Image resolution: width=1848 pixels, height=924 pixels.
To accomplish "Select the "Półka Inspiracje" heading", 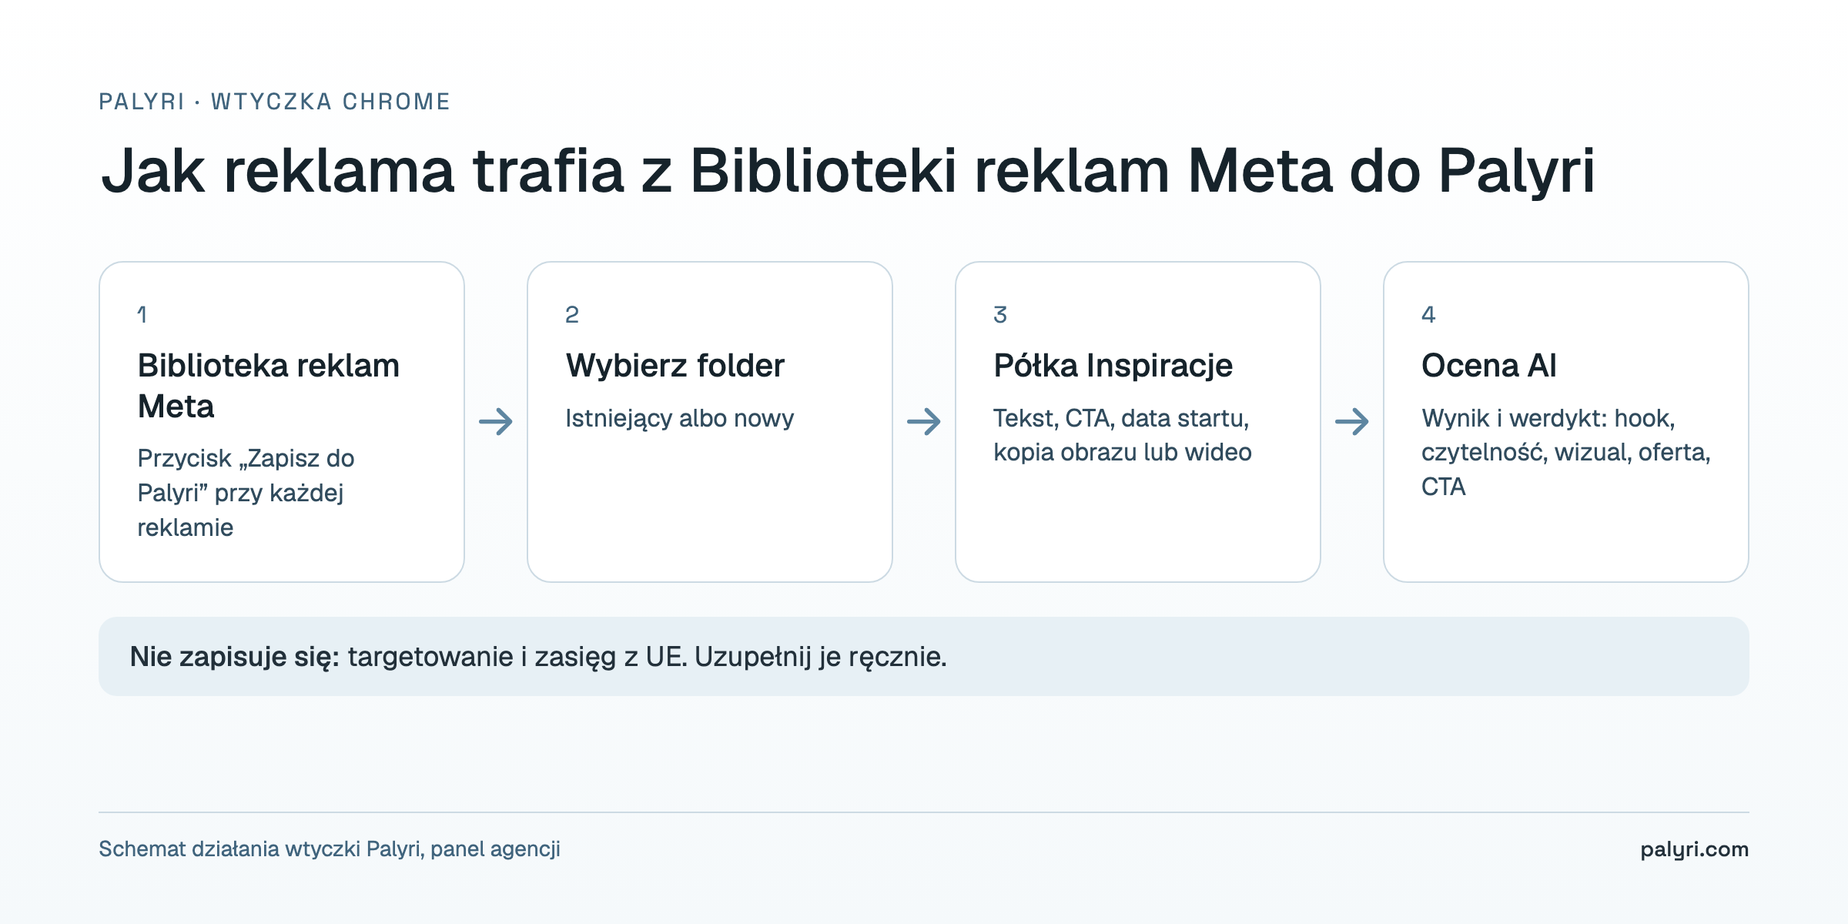I will click(1113, 366).
